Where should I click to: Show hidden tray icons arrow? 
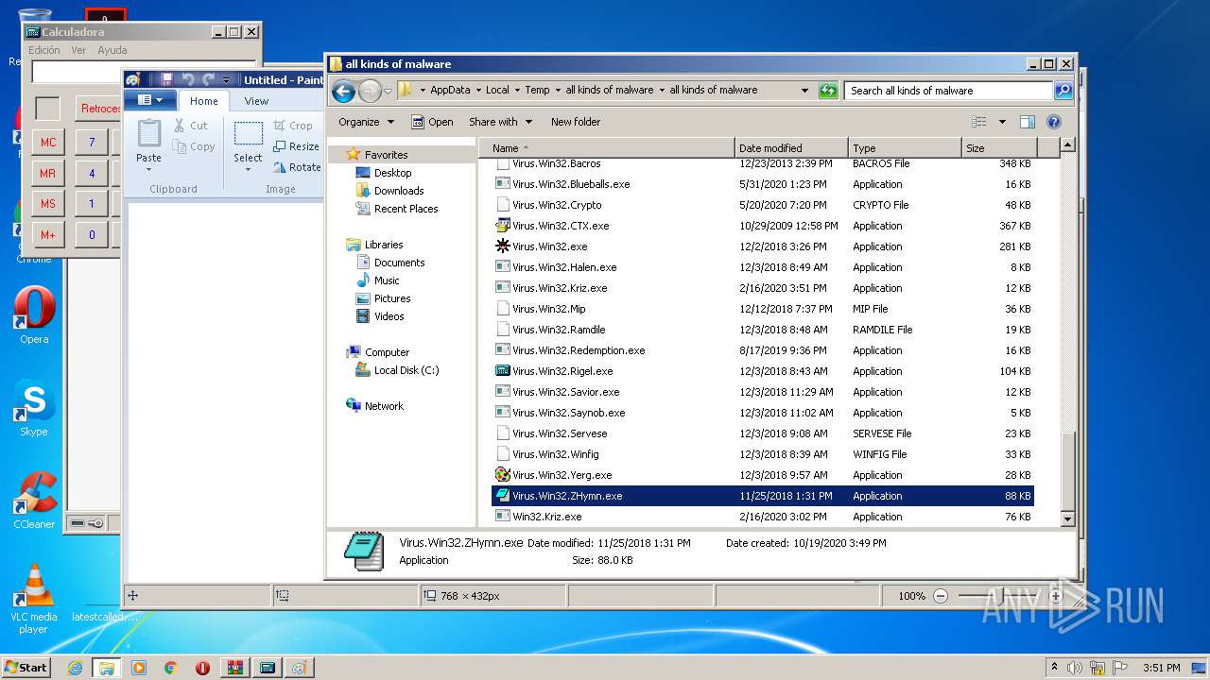point(1054,668)
